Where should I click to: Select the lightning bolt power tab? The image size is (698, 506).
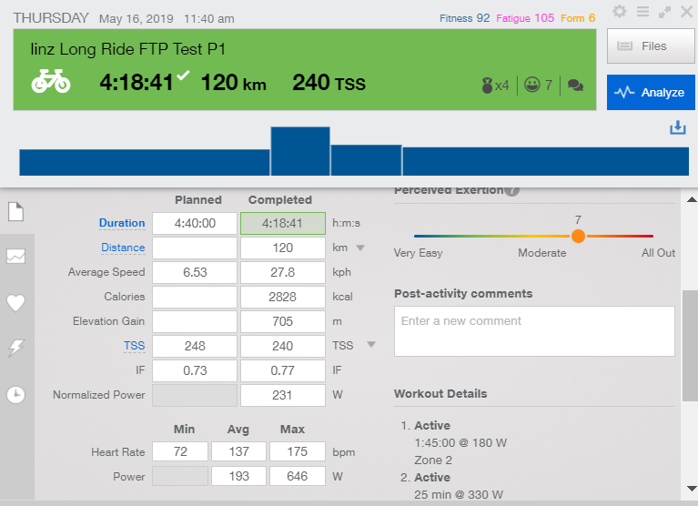point(15,349)
